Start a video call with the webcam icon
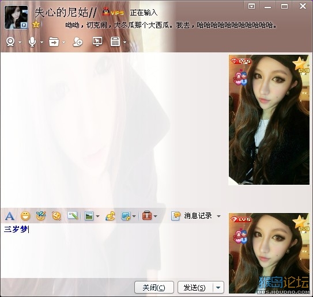Viewport: 313px width, 297px height. tap(10, 42)
